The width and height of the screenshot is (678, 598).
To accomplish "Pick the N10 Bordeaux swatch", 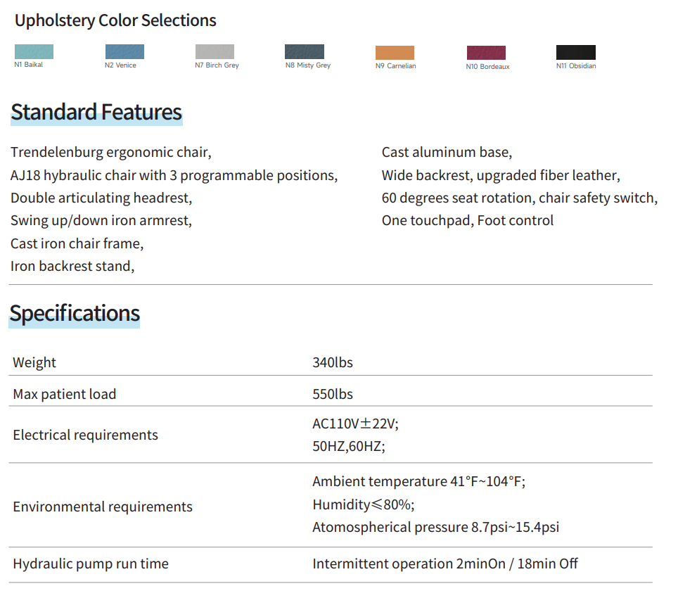I will pos(486,53).
